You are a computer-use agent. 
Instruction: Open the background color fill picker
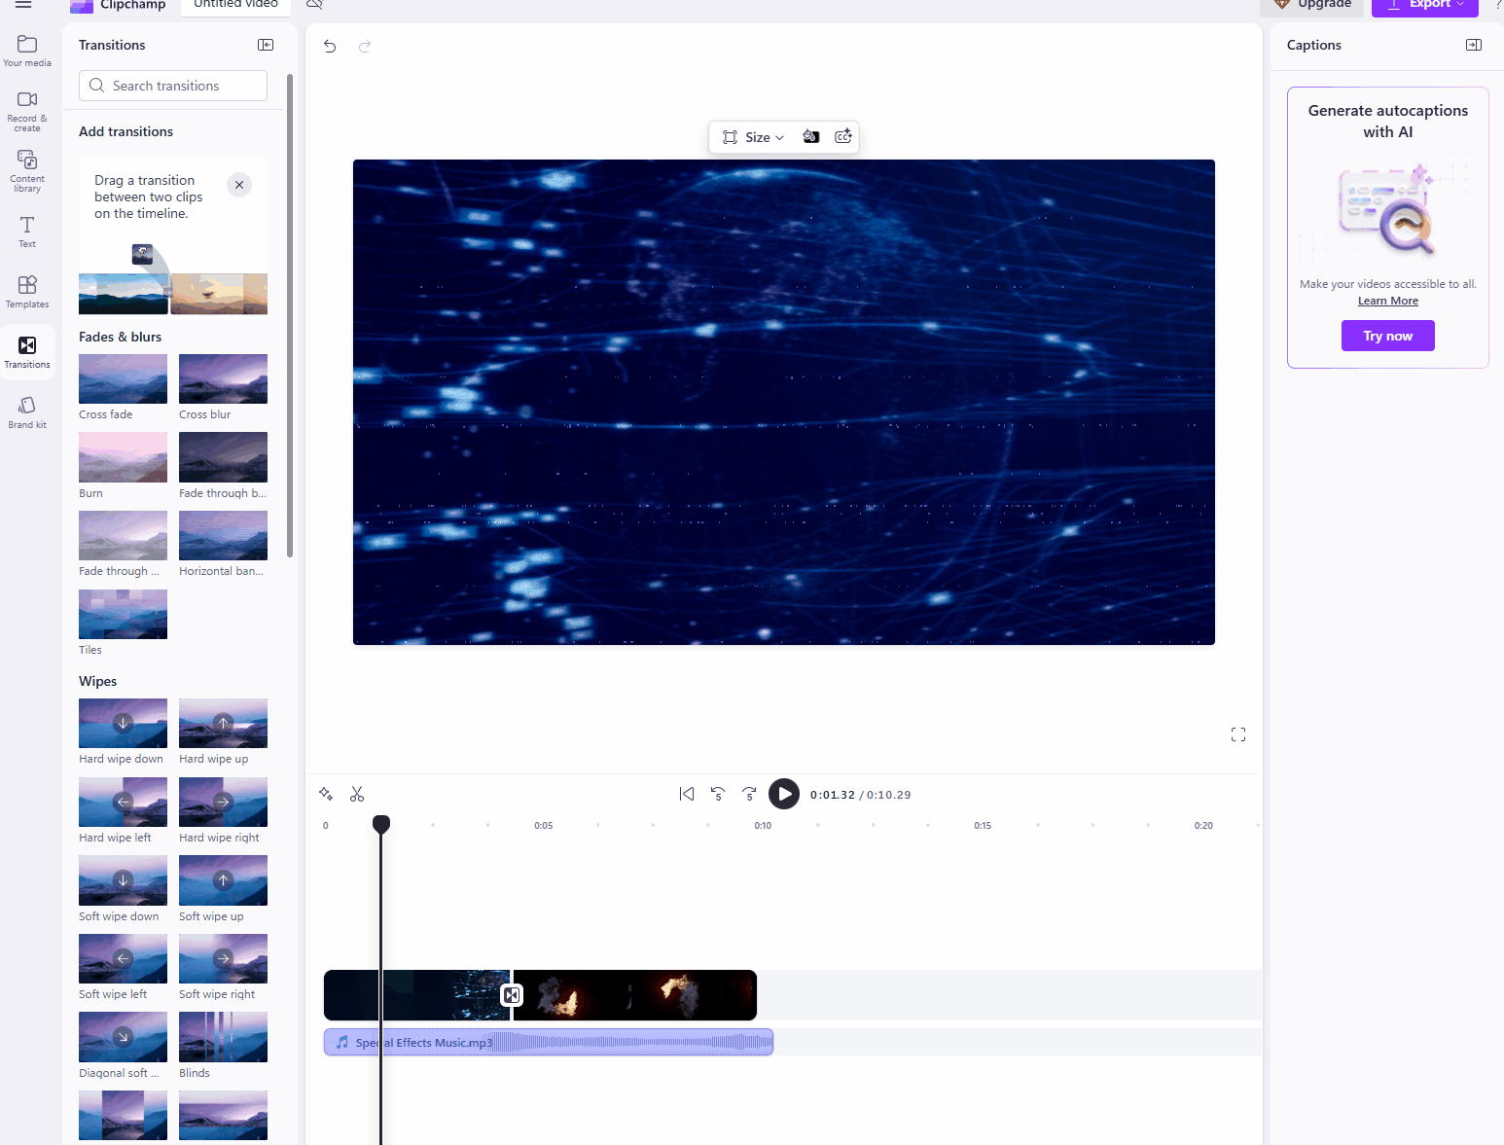click(x=811, y=136)
